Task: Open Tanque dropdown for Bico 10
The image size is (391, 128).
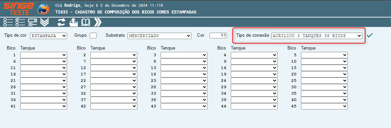Action: (325, 61)
